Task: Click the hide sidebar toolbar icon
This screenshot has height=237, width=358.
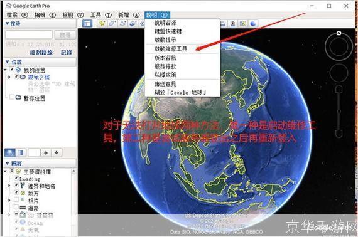Action: (x=87, y=23)
